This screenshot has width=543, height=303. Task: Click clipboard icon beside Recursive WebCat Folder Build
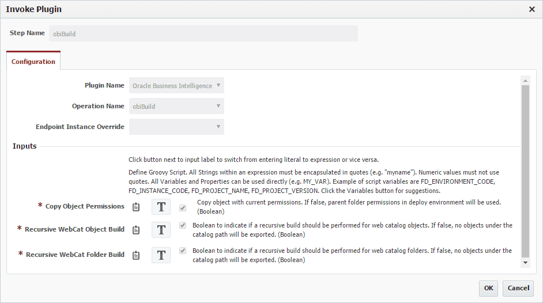136,255
